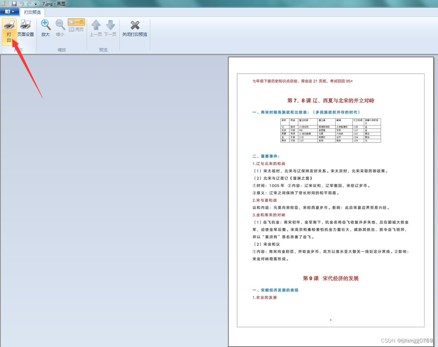The width and height of the screenshot is (438, 347).
Task: Click the heading 第9课 宋代经济的发展
Action: click(x=330, y=278)
